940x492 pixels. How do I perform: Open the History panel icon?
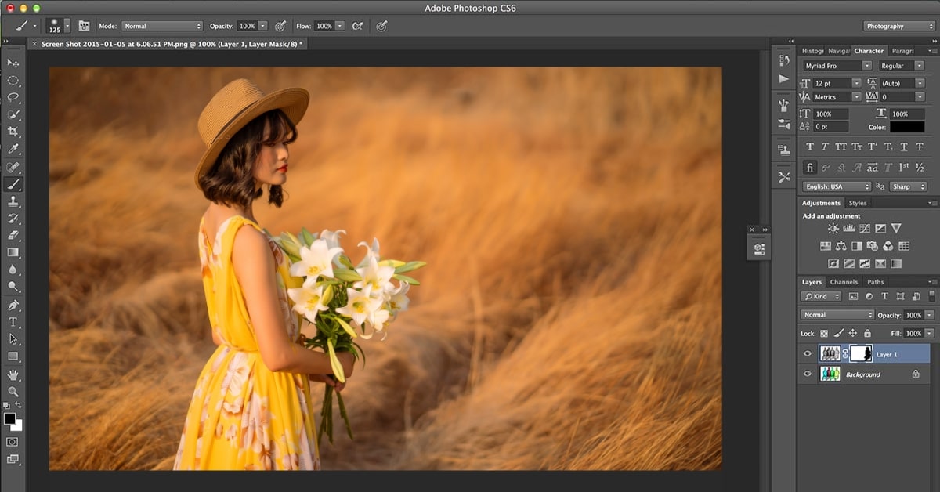(x=784, y=61)
